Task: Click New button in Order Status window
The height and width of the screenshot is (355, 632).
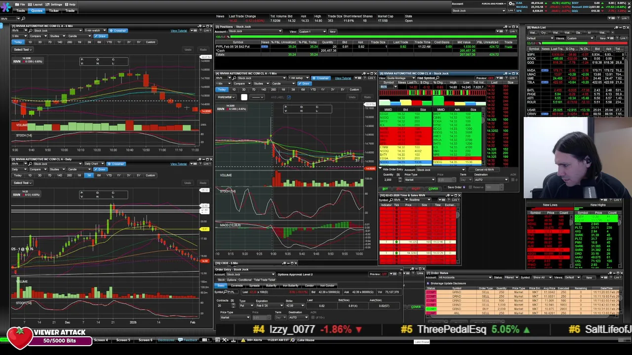Action: pos(589,277)
